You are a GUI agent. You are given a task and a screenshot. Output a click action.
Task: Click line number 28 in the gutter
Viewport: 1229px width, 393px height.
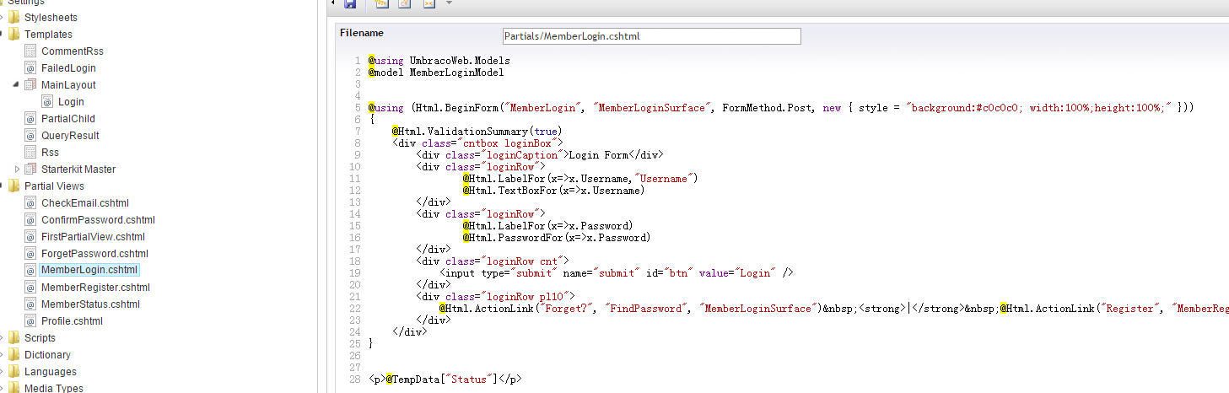pyautogui.click(x=354, y=380)
